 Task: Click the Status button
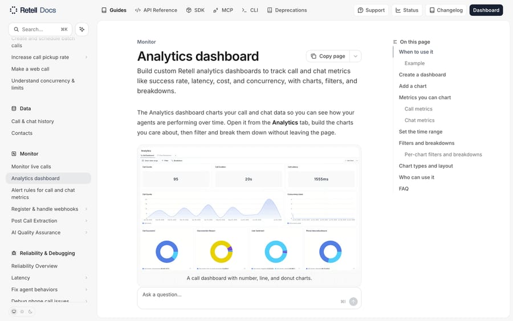(407, 10)
